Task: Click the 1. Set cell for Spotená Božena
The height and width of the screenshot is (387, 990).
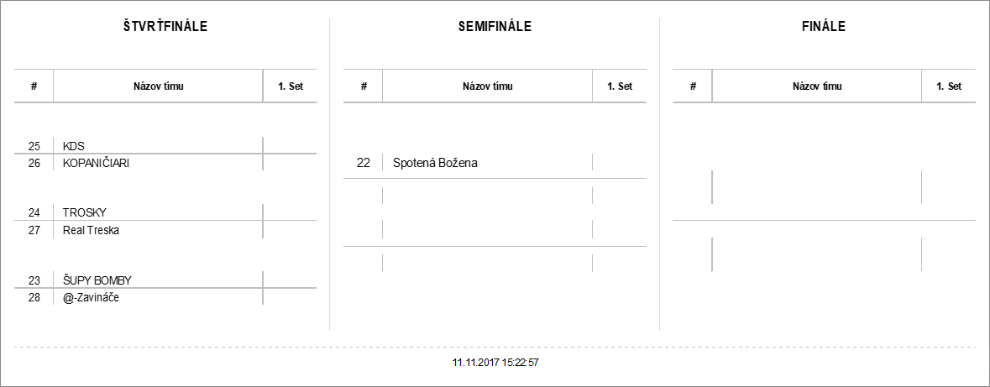Action: pos(620,163)
